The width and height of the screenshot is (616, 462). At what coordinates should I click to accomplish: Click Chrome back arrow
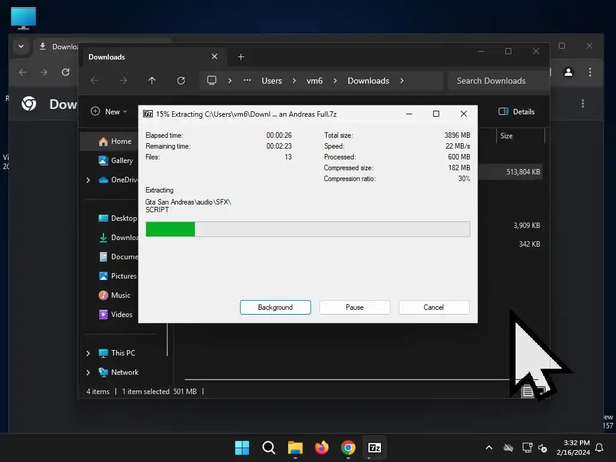click(22, 72)
